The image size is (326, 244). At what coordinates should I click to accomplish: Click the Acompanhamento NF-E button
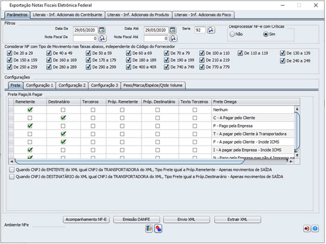(x=86, y=219)
